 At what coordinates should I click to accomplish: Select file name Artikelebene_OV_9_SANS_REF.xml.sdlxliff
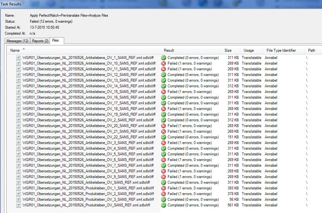pos(88,177)
